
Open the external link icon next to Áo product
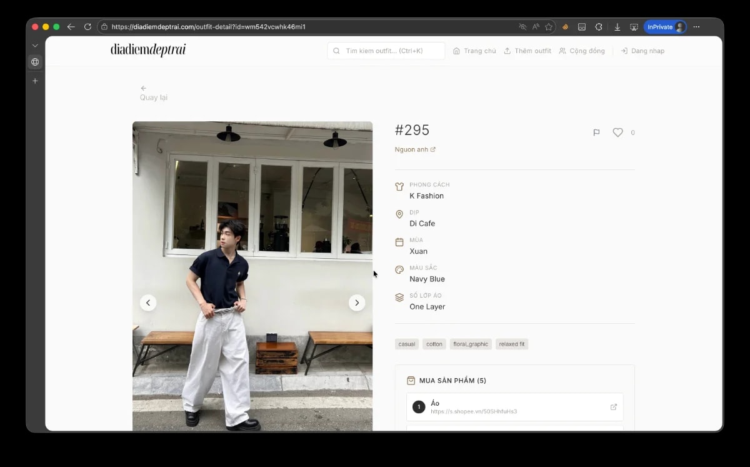[x=613, y=406]
